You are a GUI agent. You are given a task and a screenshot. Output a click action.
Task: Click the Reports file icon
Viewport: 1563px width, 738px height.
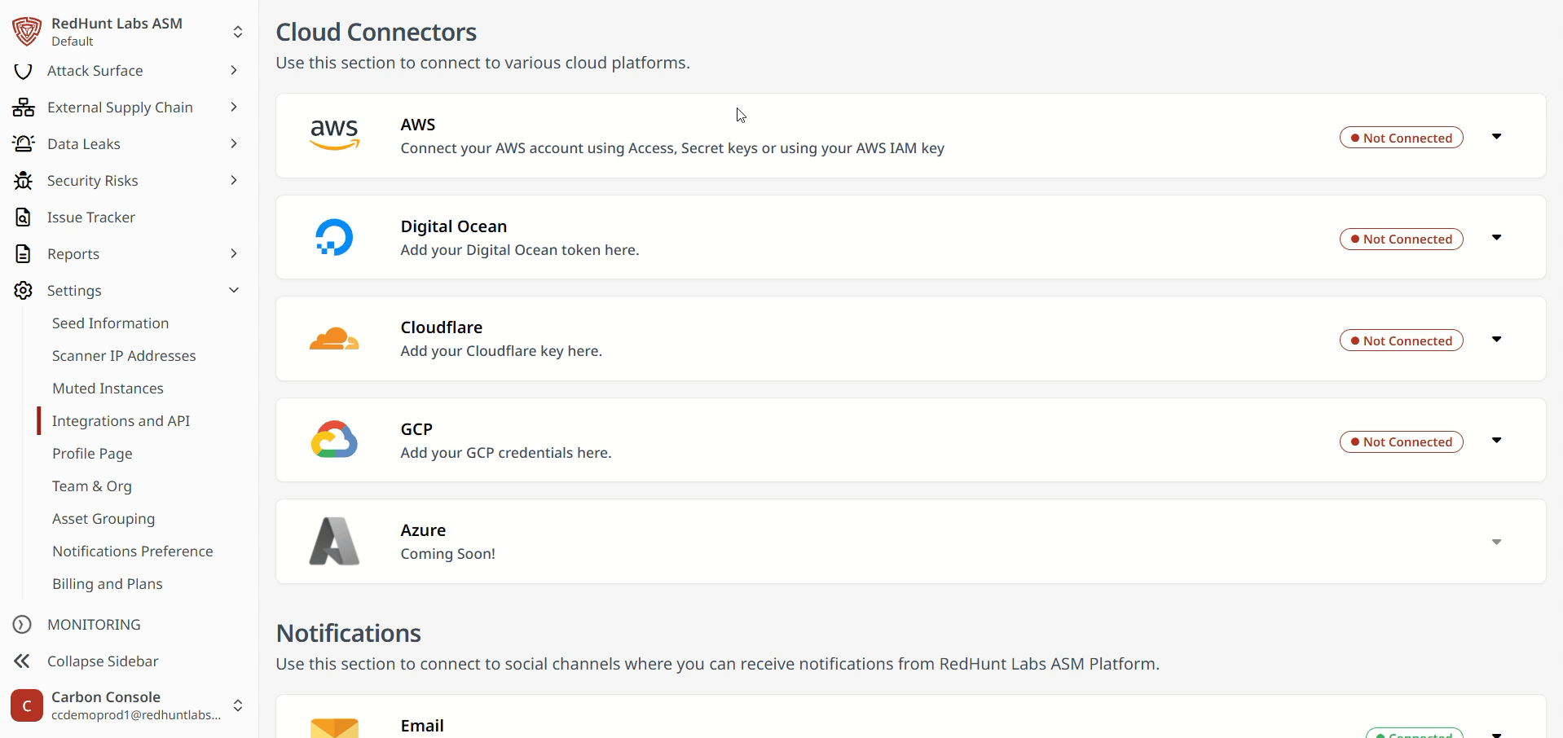coord(24,254)
